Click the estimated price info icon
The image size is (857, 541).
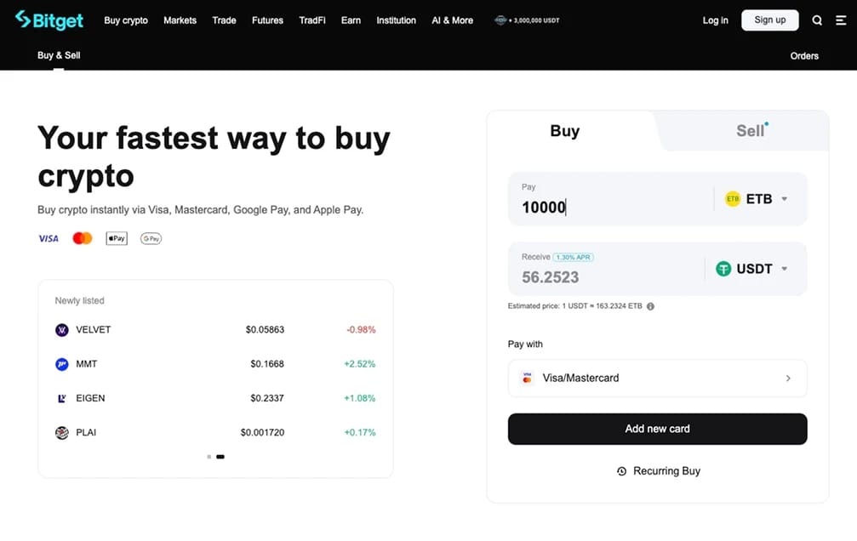pos(650,306)
